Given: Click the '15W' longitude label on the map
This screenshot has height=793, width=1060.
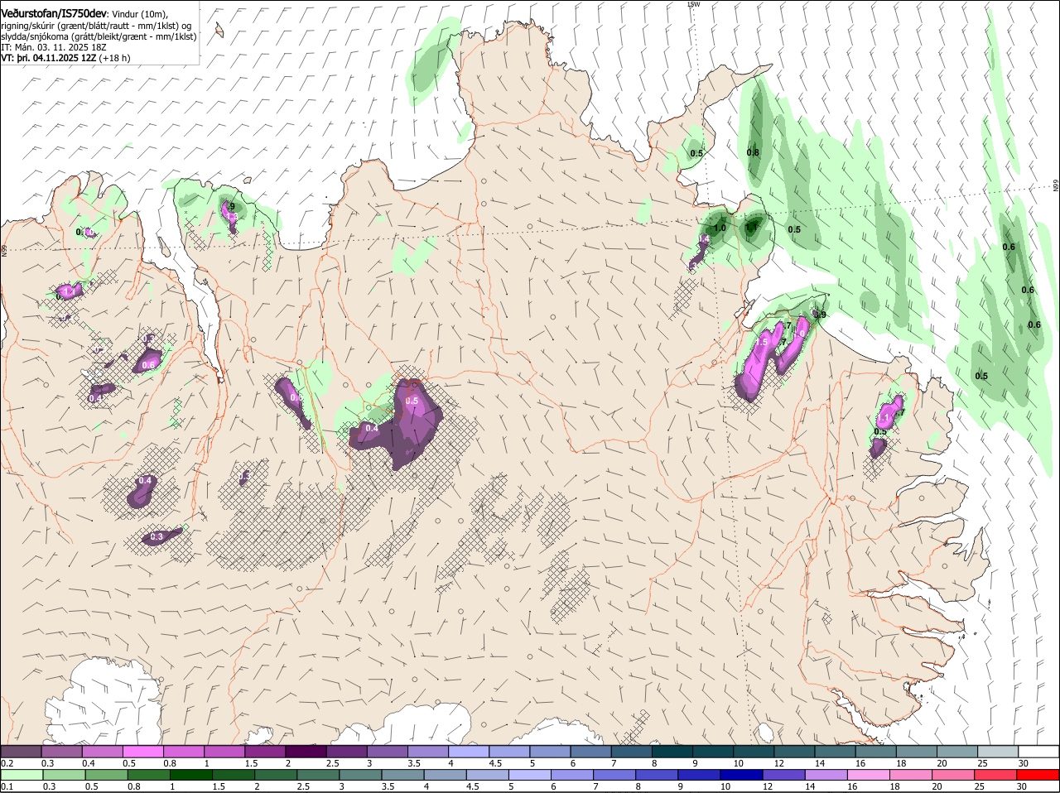Looking at the screenshot, I should [x=694, y=5].
